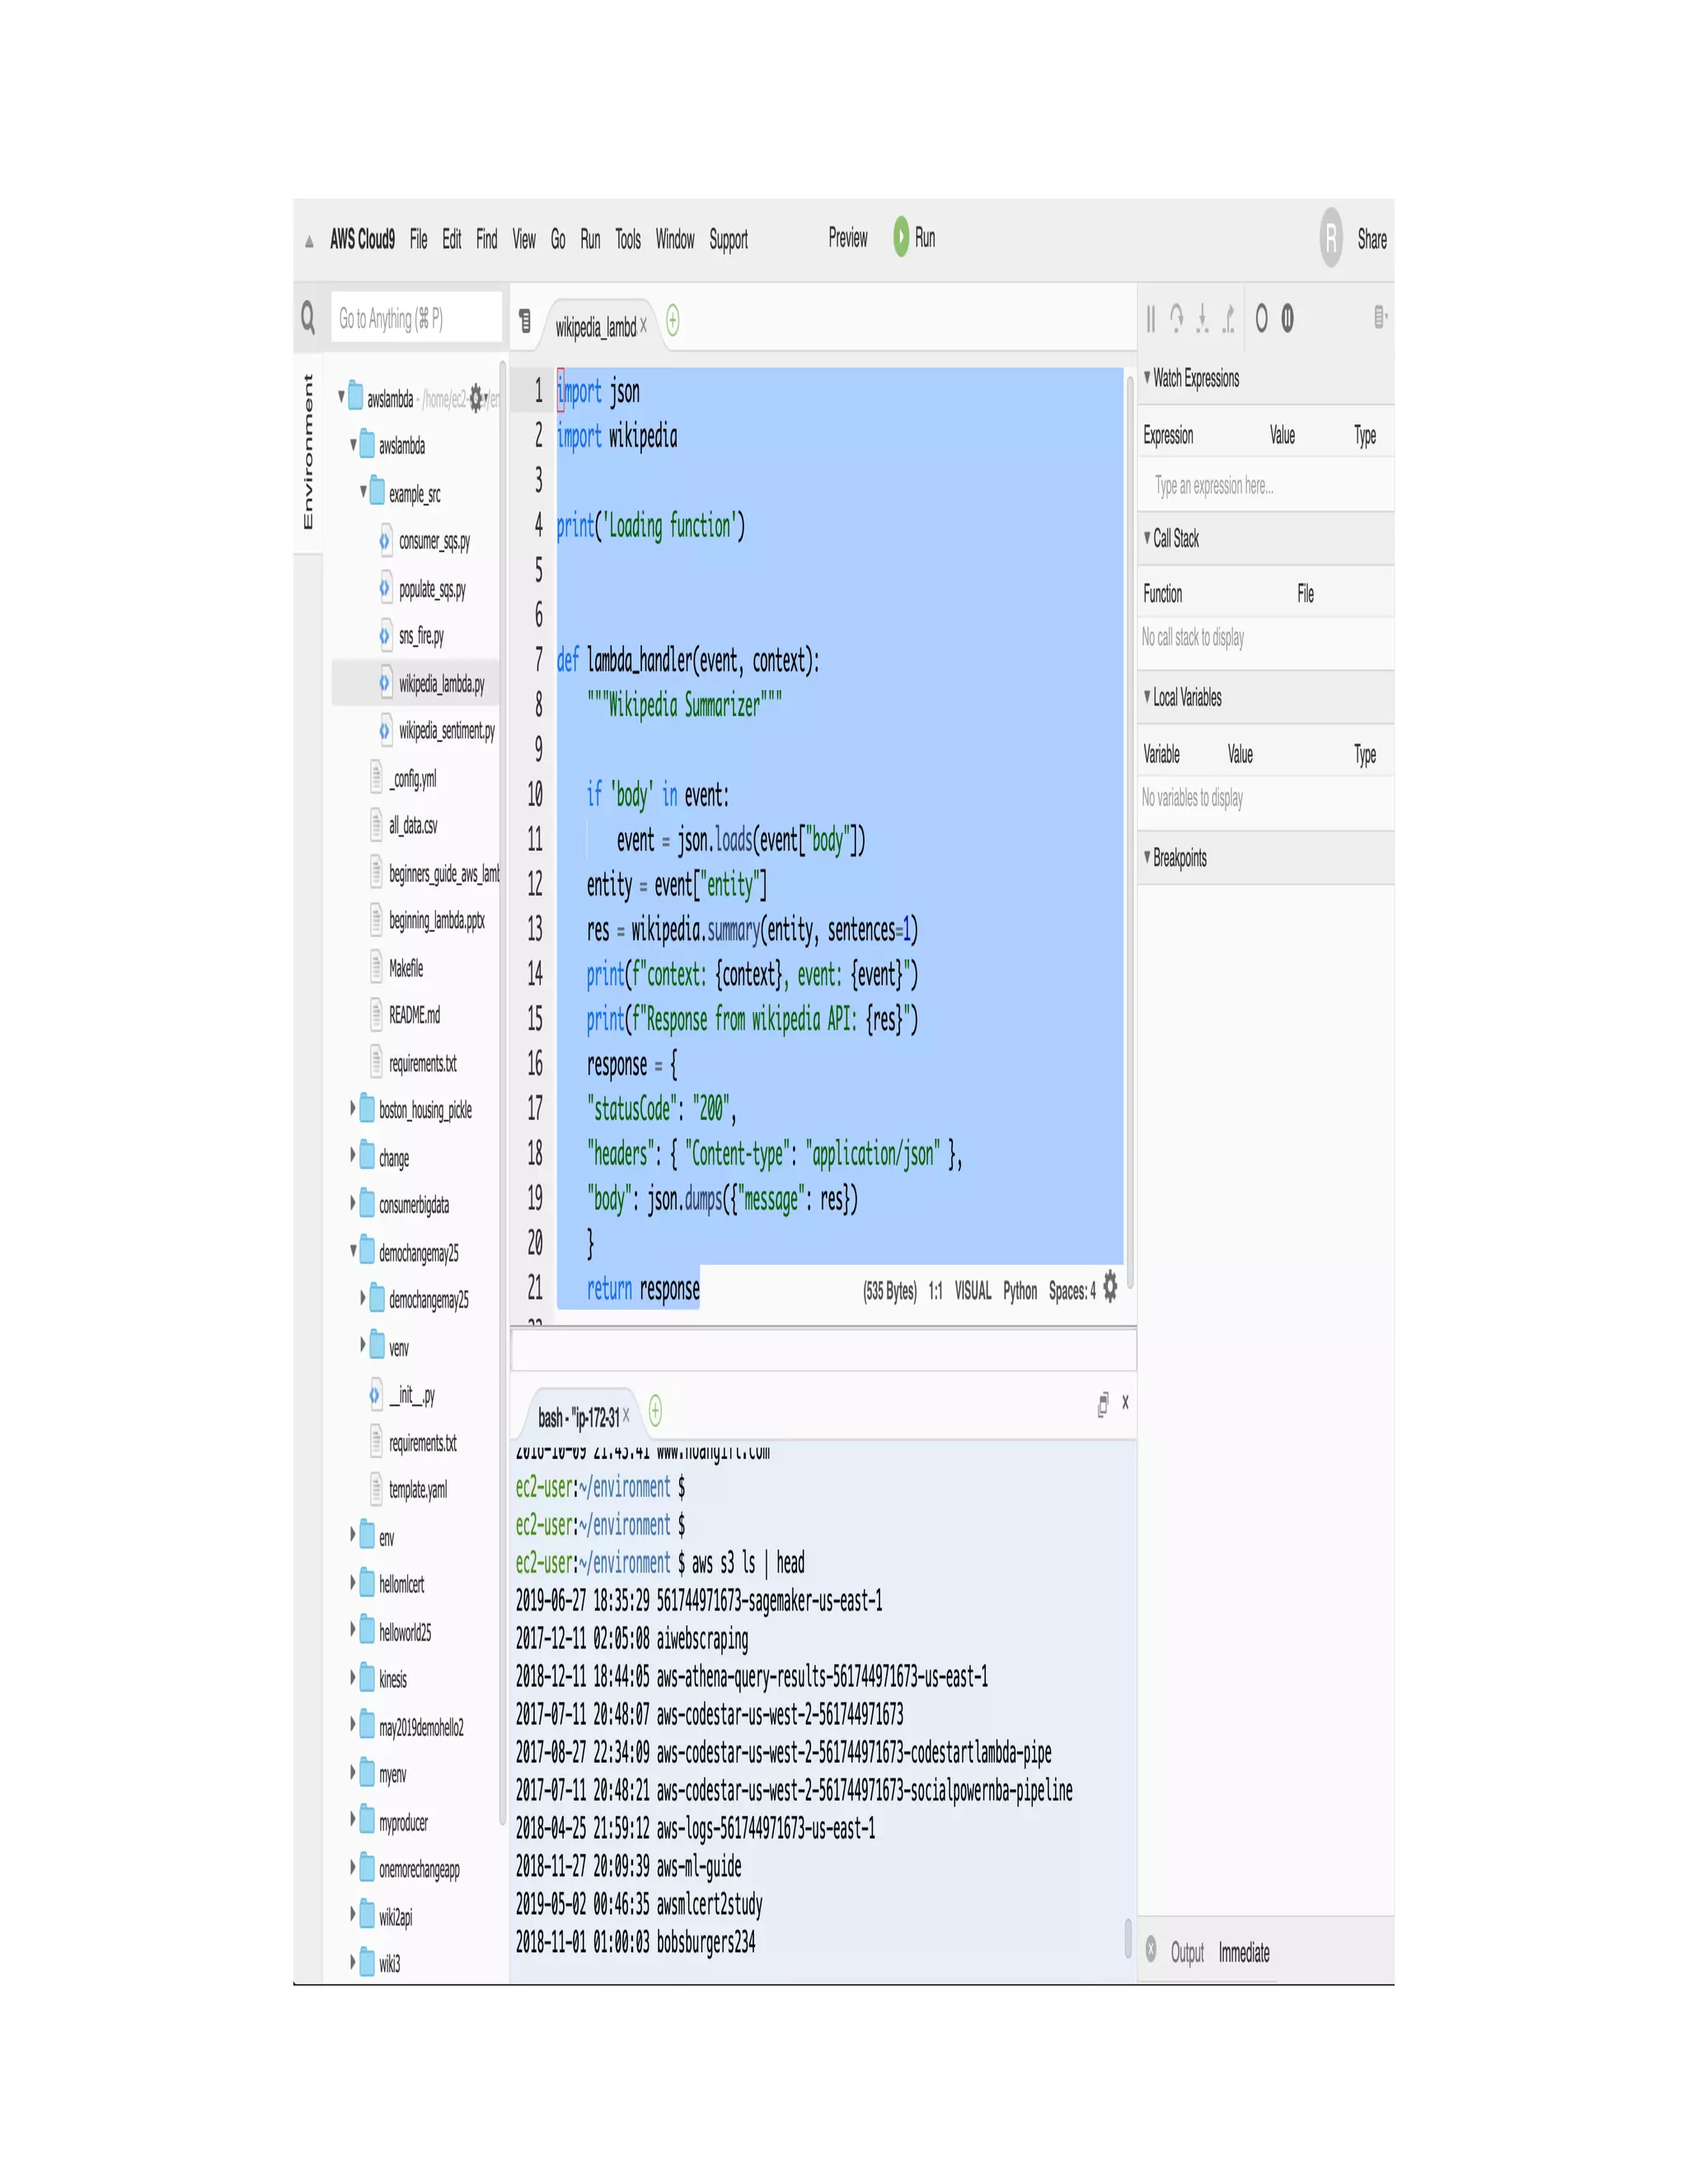1688x2184 pixels.
Task: Open the Go to Anything search magnifier
Action: click(x=309, y=318)
